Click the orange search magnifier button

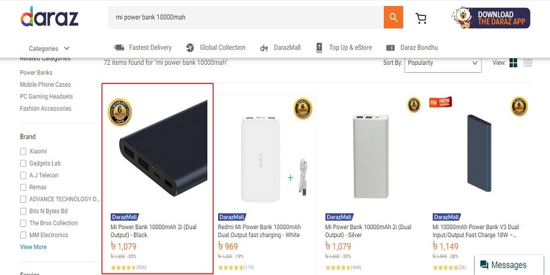(x=393, y=17)
